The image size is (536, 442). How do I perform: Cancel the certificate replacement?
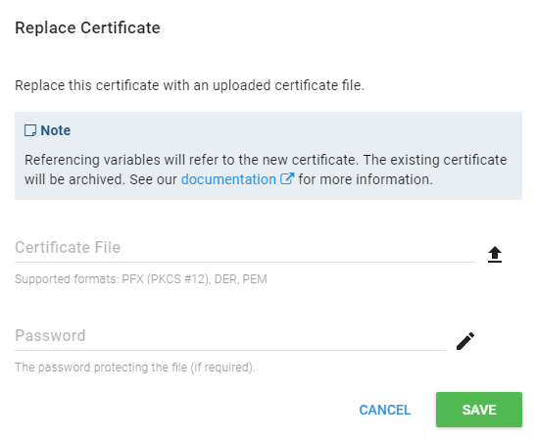385,410
